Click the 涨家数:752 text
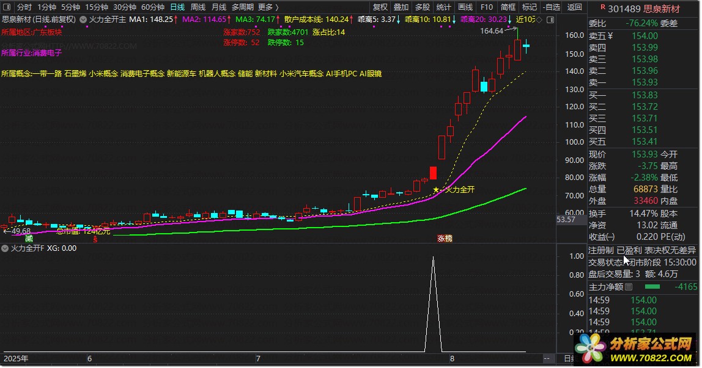Image resolution: width=702 pixels, height=368 pixels. click(242, 32)
